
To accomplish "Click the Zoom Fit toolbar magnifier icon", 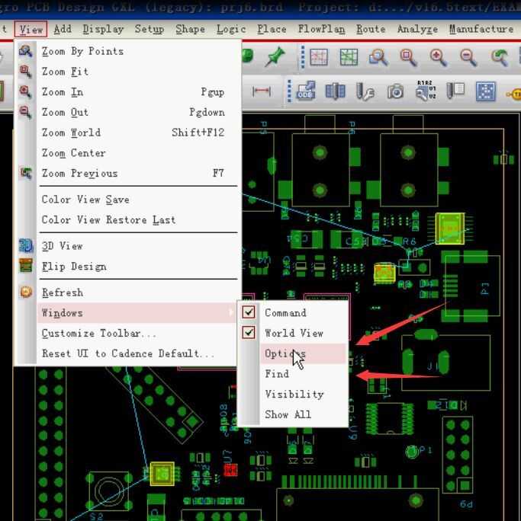I will [408, 57].
